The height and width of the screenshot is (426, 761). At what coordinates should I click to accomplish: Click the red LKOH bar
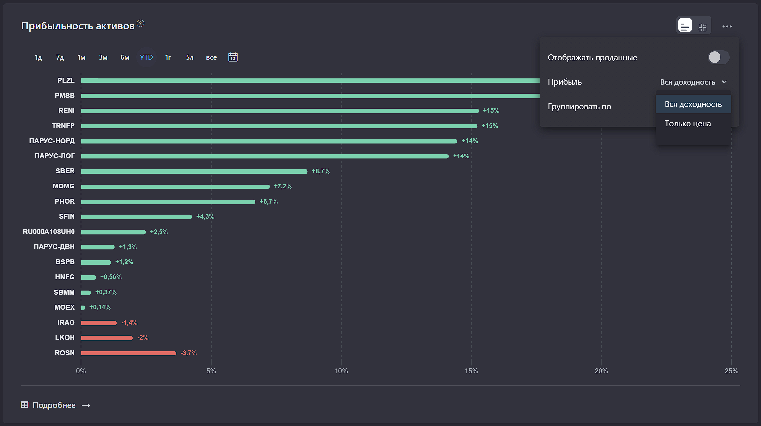[x=107, y=338]
